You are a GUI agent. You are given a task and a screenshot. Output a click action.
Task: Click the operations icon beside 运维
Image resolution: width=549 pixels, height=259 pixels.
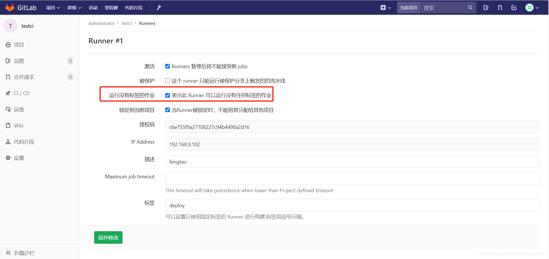[x=8, y=109]
